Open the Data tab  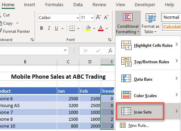tap(78, 5)
